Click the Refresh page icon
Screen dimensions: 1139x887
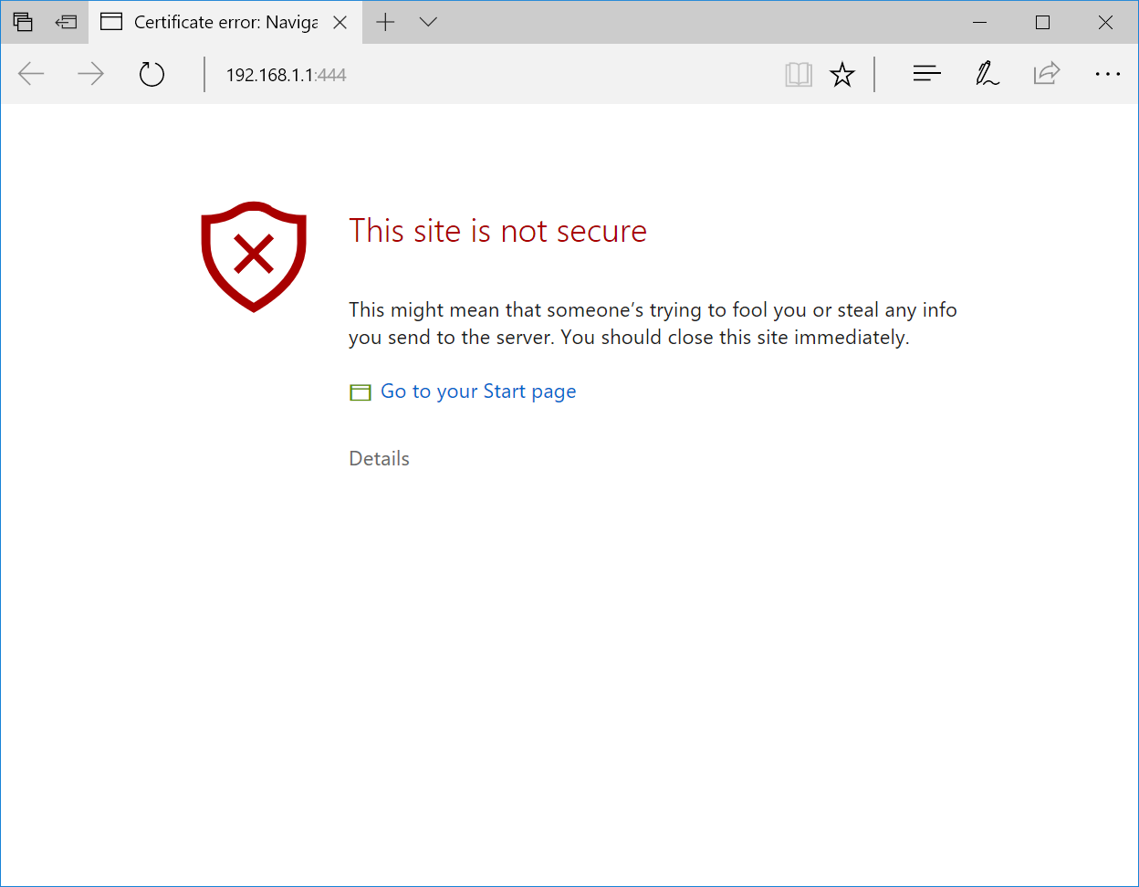point(152,74)
